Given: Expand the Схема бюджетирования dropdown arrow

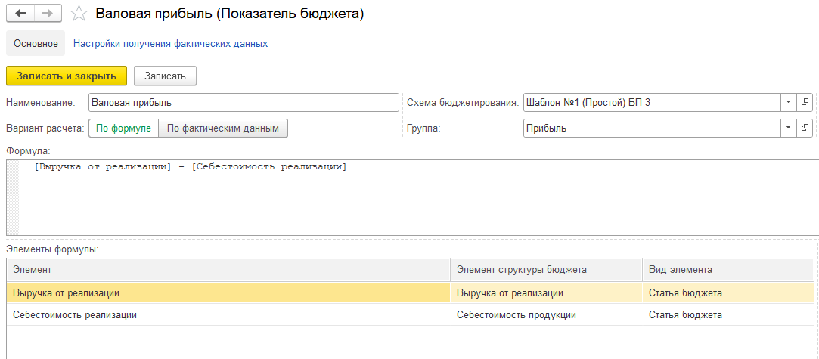Looking at the screenshot, I should pyautogui.click(x=789, y=102).
